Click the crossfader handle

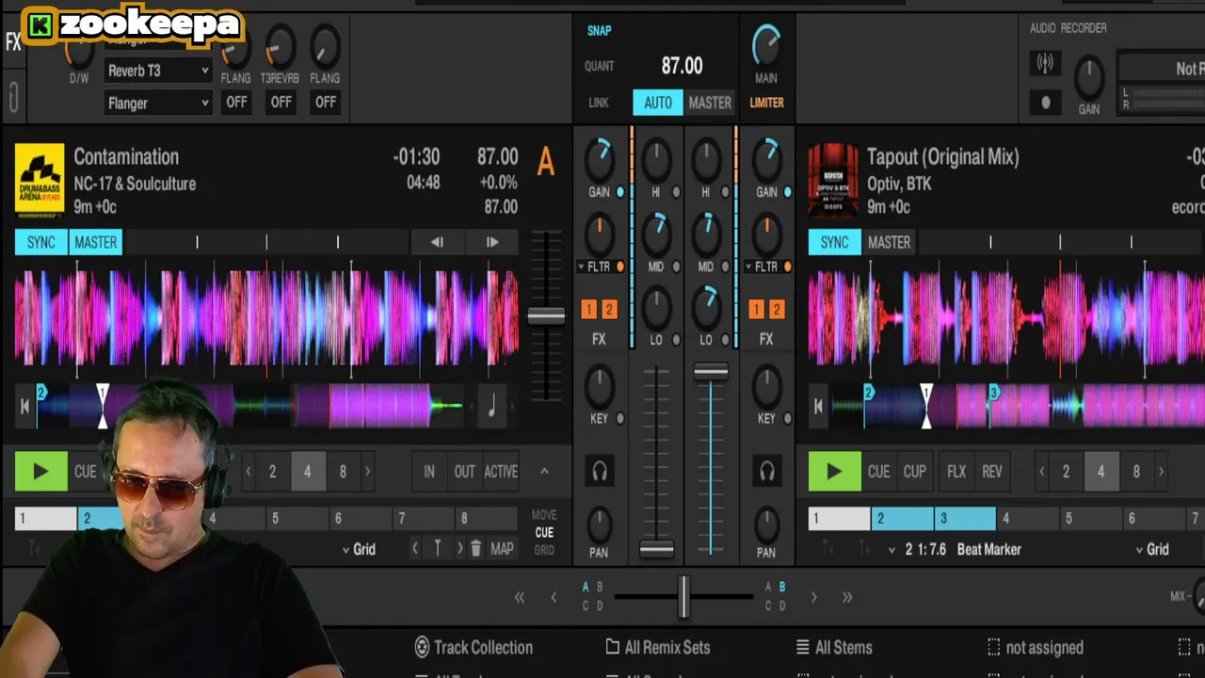[x=684, y=596]
